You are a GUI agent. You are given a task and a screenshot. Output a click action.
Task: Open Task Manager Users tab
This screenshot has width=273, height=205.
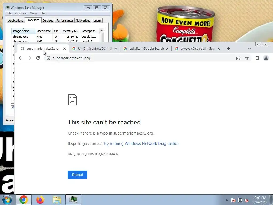coord(97,21)
